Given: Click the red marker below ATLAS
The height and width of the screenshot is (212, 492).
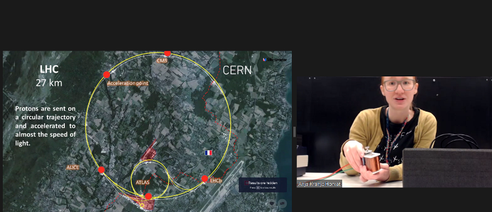Looking at the screenshot, I should pos(148,196).
